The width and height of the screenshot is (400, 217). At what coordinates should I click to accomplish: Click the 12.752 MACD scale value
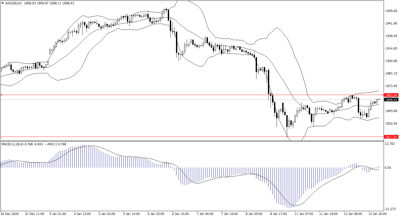click(x=390, y=144)
